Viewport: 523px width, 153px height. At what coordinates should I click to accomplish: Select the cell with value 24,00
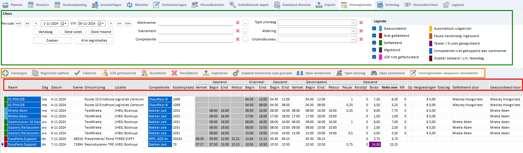coord(375,144)
